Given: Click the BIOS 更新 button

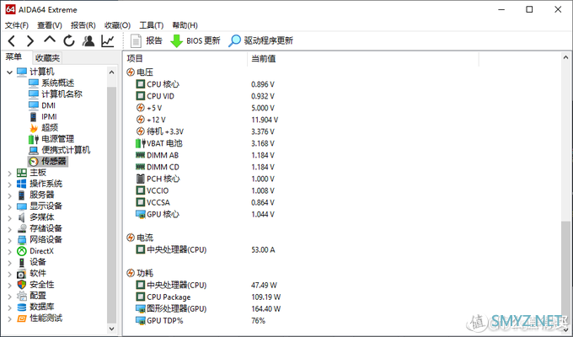Looking at the screenshot, I should coord(195,40).
